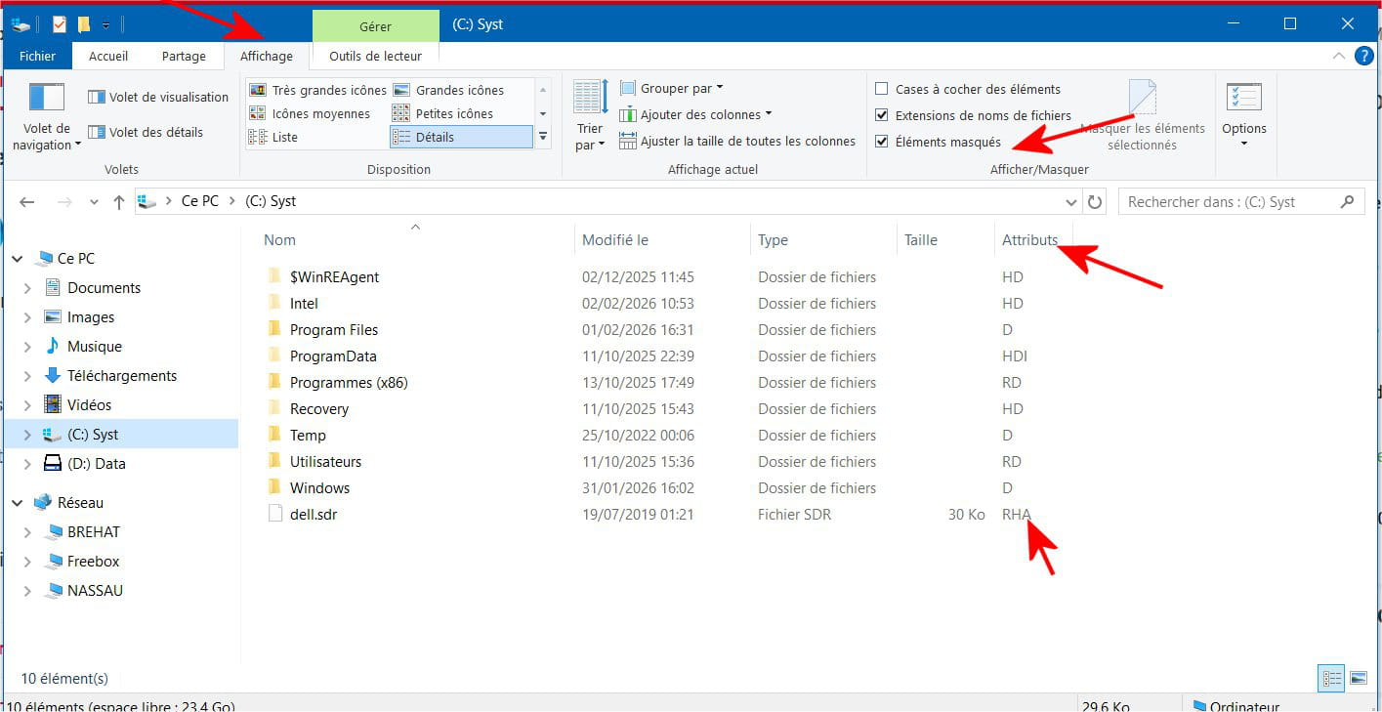The image size is (1382, 712).
Task: Enable Cases à cocher des éléments
Action: (882, 89)
